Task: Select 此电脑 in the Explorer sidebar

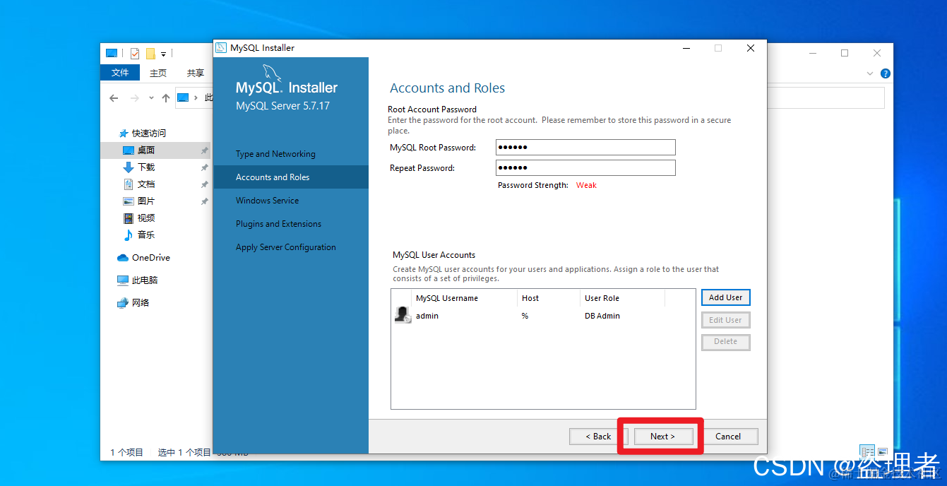Action: tap(137, 280)
